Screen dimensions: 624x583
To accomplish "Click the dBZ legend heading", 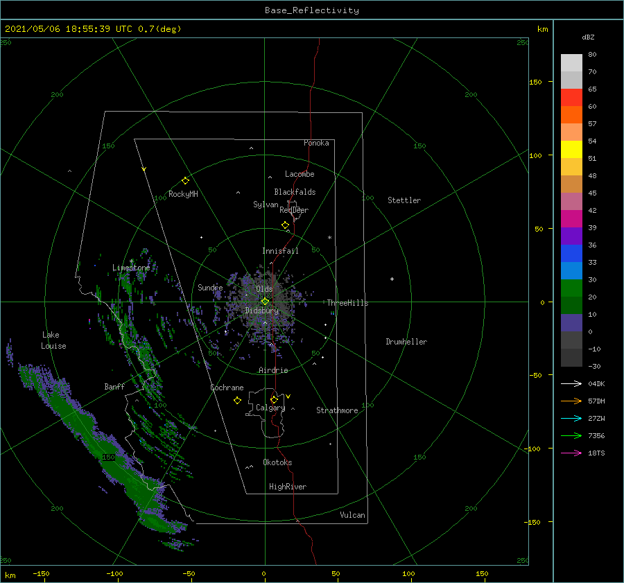I will (588, 37).
